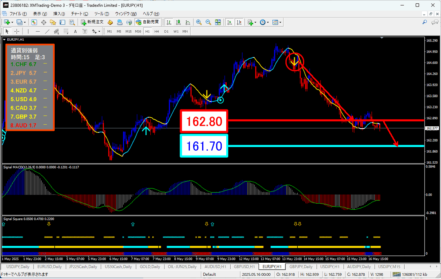Viewport: 441px width, 279px height.
Task: Select the Crosshair tool
Action: pyautogui.click(x=17, y=31)
